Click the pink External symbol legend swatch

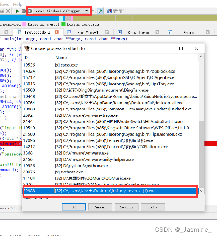24,24
